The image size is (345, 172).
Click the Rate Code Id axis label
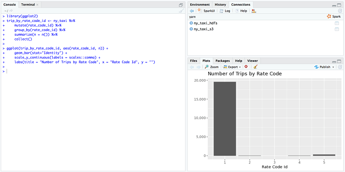(x=274, y=167)
